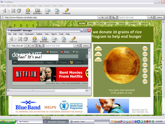Viewport: 165px width, 124px height.
Task: Expand address history dropdown in FreeRice window
Action: pyautogui.click(x=99, y=18)
